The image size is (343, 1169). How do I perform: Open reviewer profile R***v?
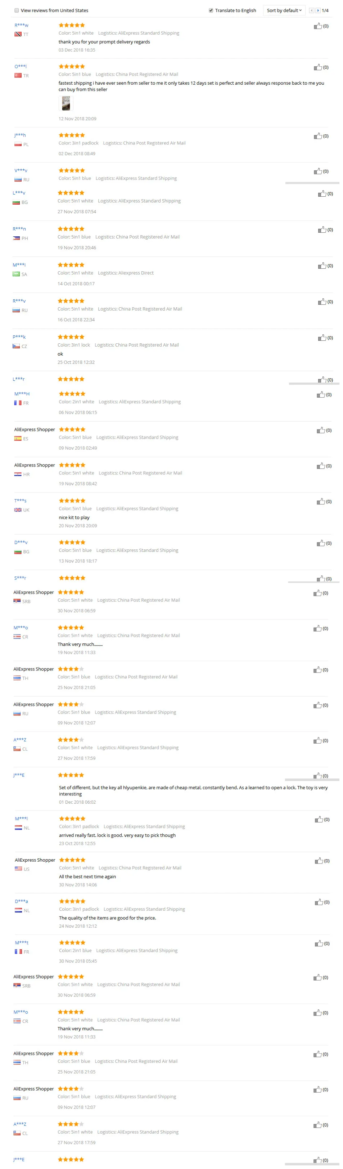pyautogui.click(x=19, y=301)
